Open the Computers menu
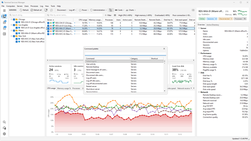Screen dimensions: 251x141 (x=10, y=6)
